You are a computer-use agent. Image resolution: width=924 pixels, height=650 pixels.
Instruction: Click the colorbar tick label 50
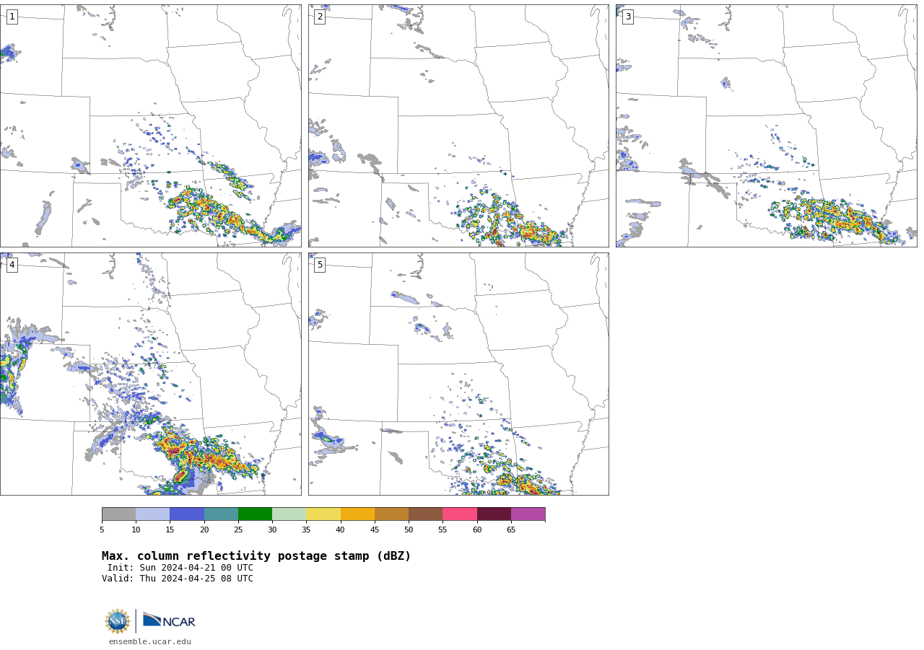(409, 530)
